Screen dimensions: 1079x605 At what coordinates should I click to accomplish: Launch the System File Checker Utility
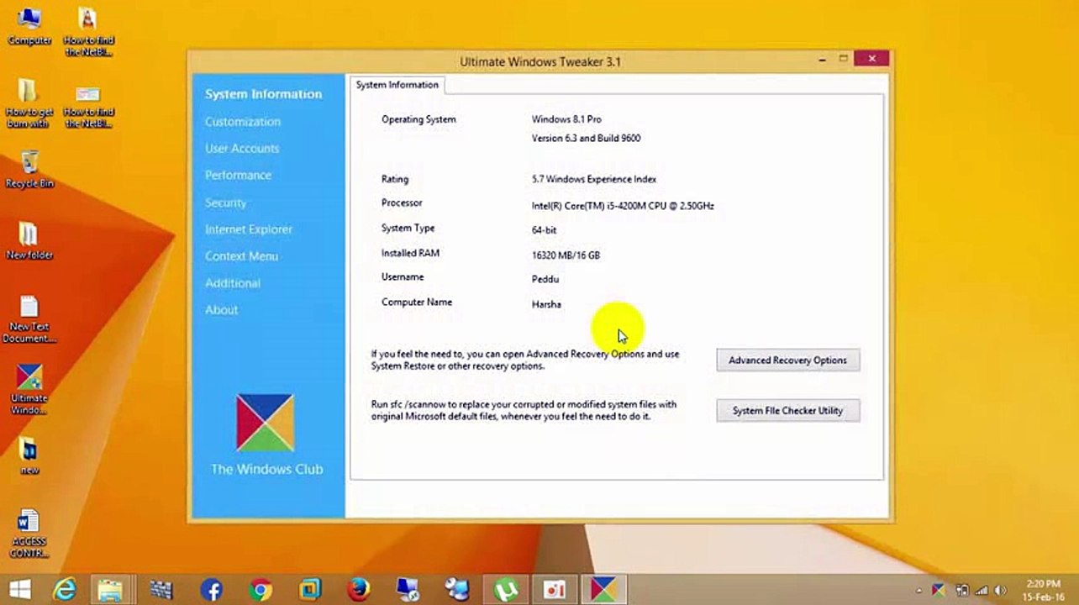pyautogui.click(x=787, y=411)
